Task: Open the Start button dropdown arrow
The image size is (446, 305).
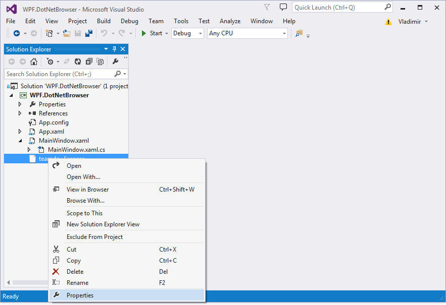Action: coord(167,33)
